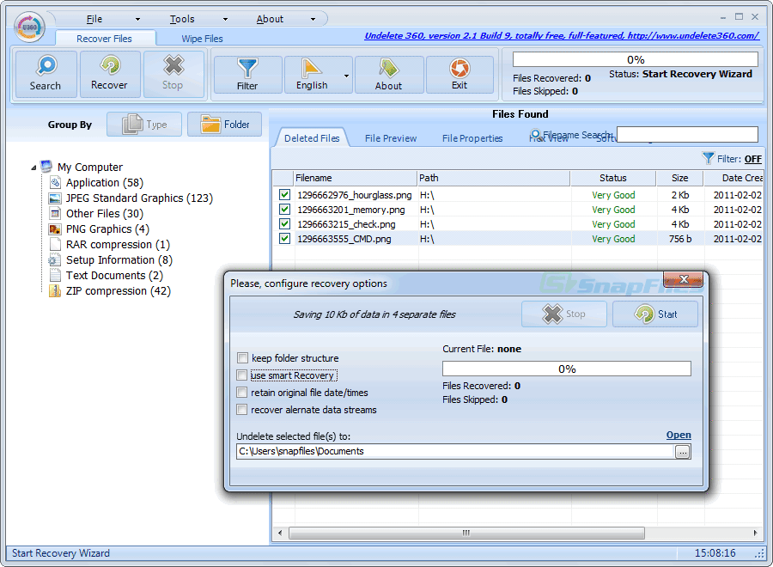Image resolution: width=773 pixels, height=567 pixels.
Task: Open the About menu
Action: click(x=270, y=19)
